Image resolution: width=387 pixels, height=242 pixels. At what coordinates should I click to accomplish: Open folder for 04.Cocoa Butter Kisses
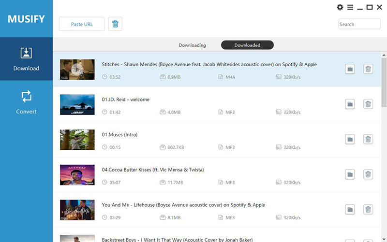click(x=350, y=174)
